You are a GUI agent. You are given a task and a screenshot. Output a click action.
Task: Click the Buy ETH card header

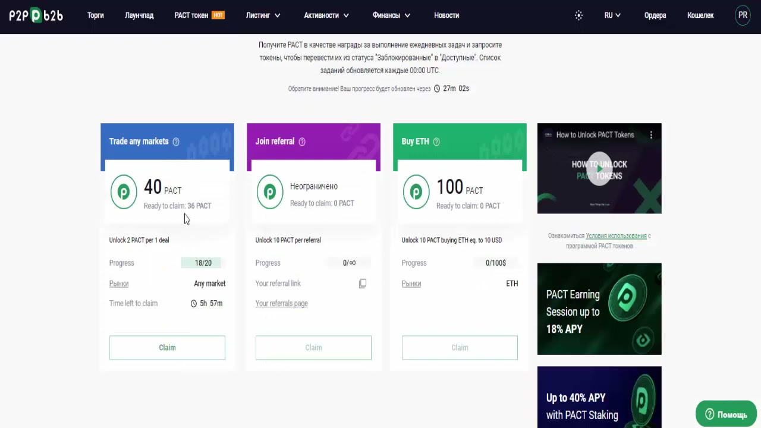[460, 141]
